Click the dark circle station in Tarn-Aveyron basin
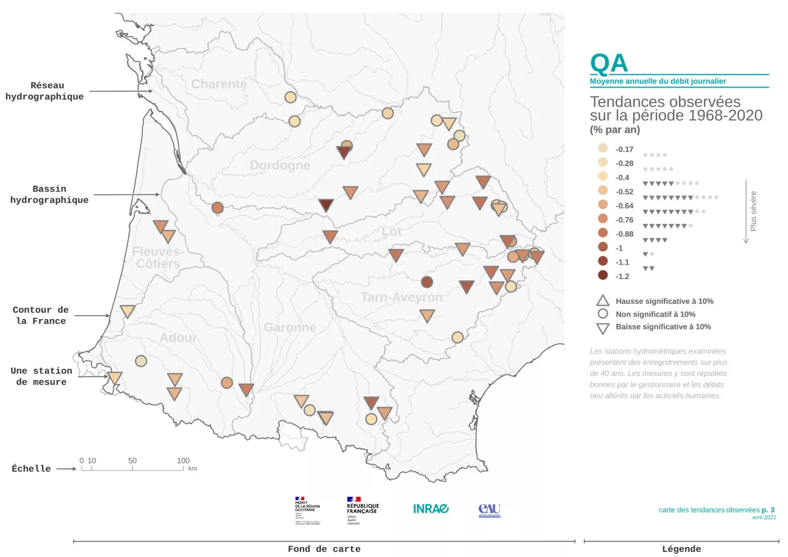The image size is (788, 557). pyautogui.click(x=427, y=282)
